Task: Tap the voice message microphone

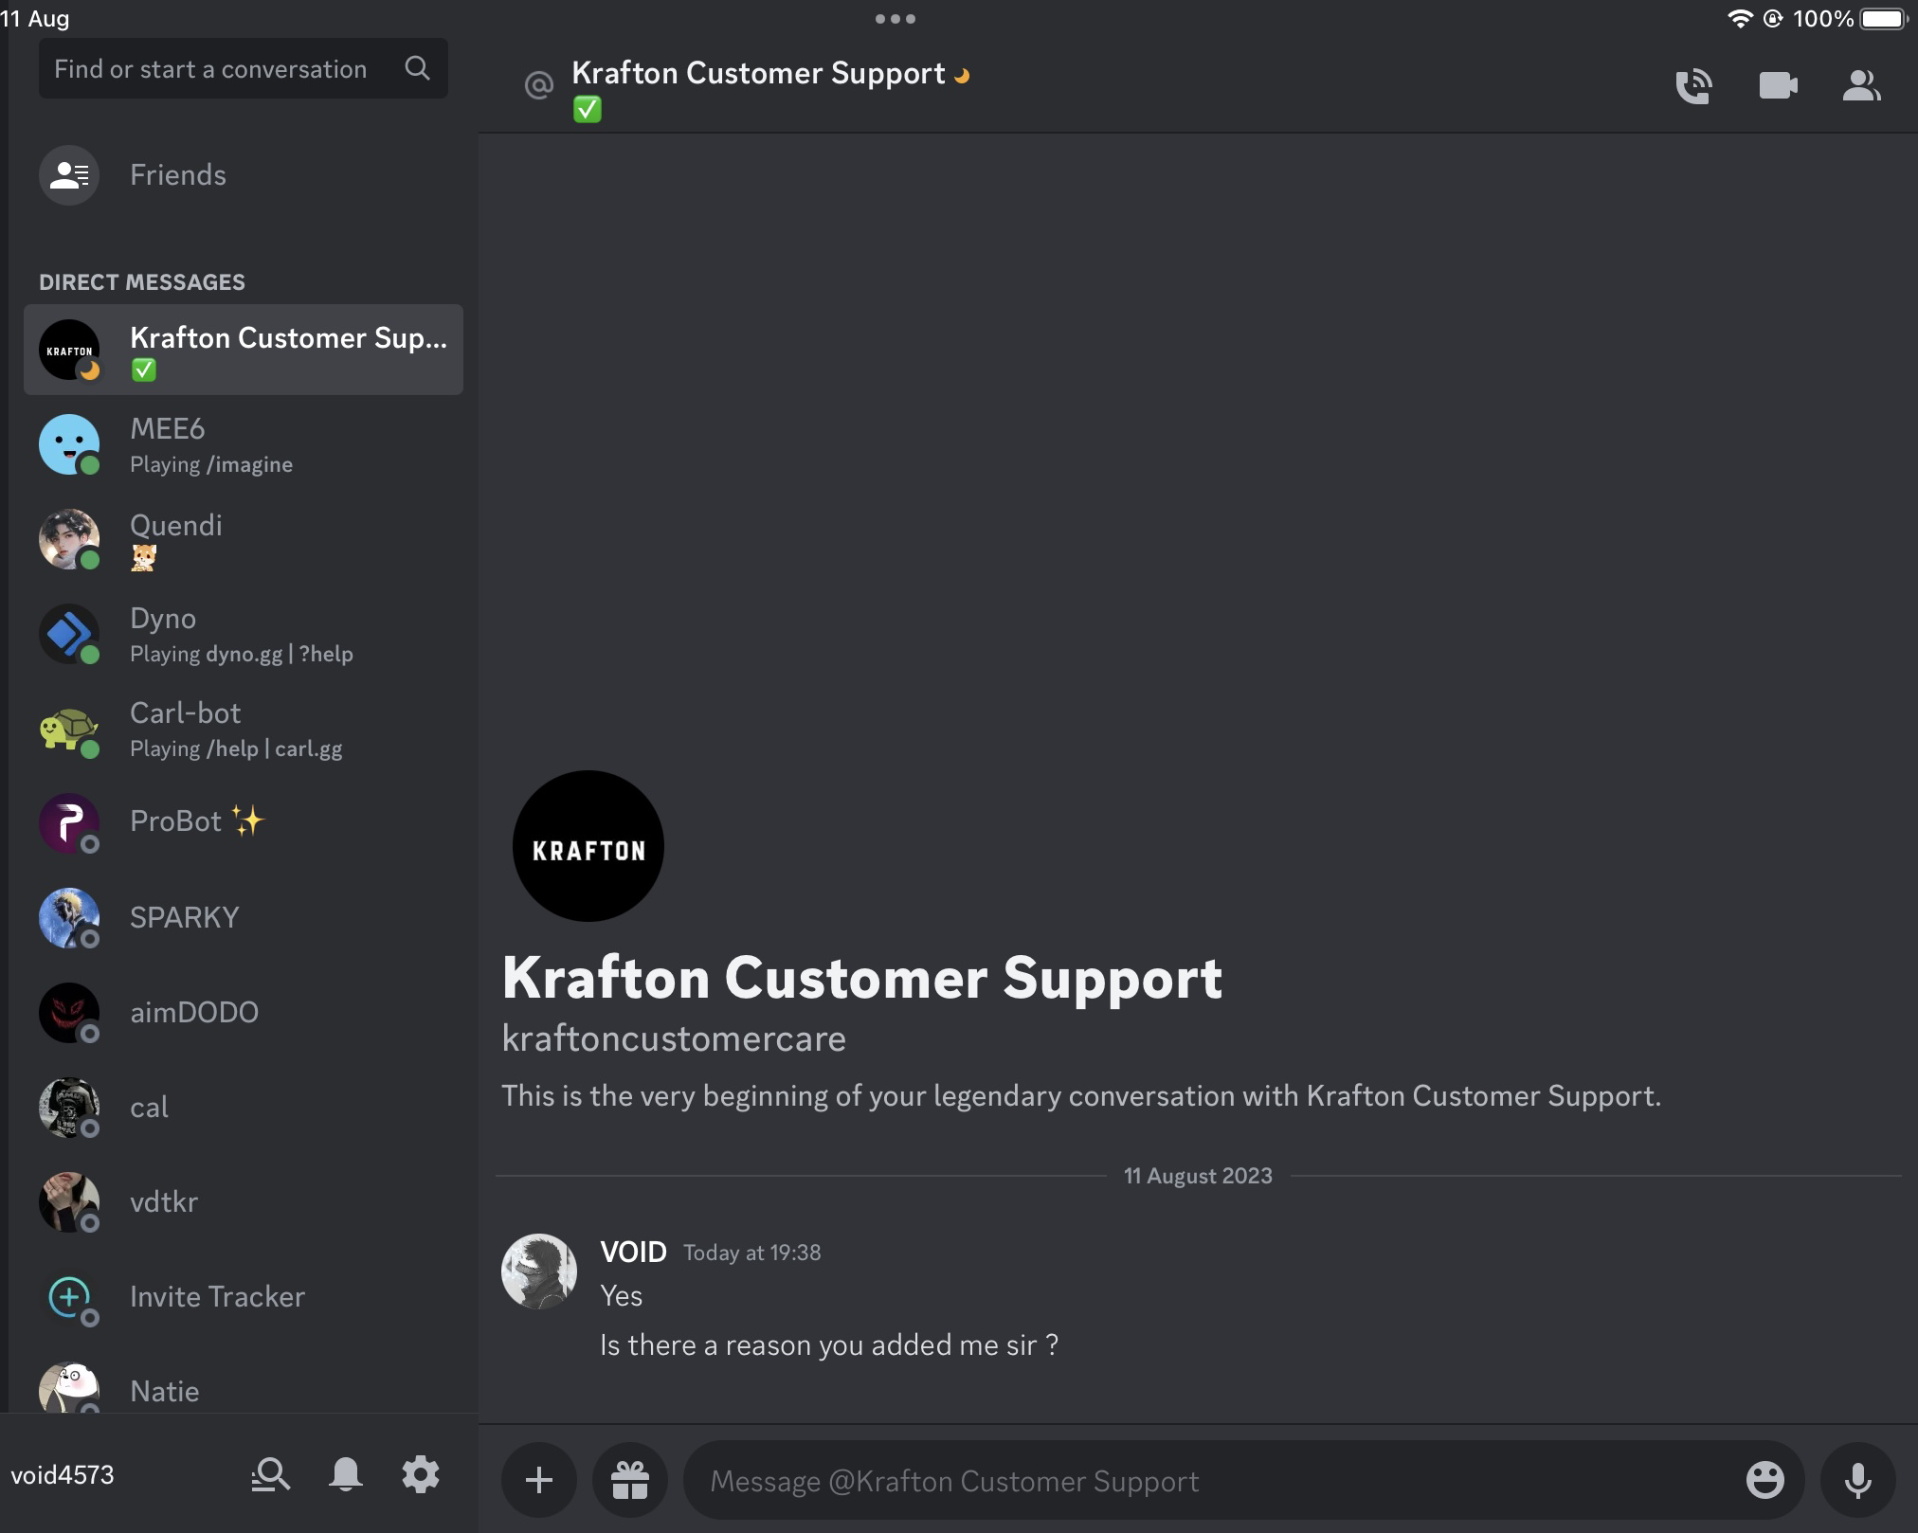Action: coord(1857,1479)
